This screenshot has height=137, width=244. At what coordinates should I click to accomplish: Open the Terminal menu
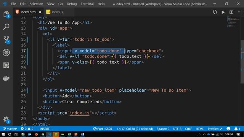click(87, 4)
